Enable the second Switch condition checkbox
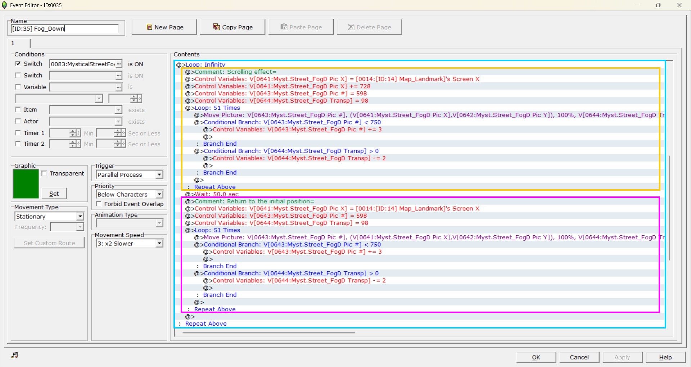The image size is (691, 367). coord(18,75)
